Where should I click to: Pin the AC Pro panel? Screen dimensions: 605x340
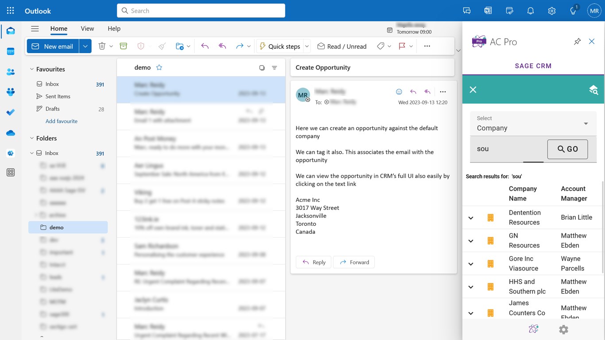(x=577, y=42)
